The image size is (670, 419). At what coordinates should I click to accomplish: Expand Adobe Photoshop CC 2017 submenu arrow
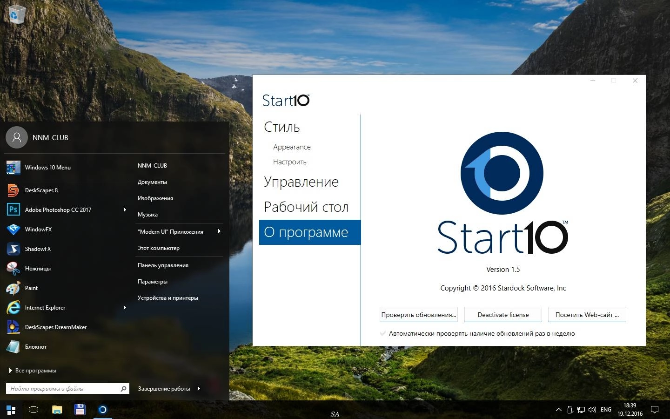pos(124,210)
